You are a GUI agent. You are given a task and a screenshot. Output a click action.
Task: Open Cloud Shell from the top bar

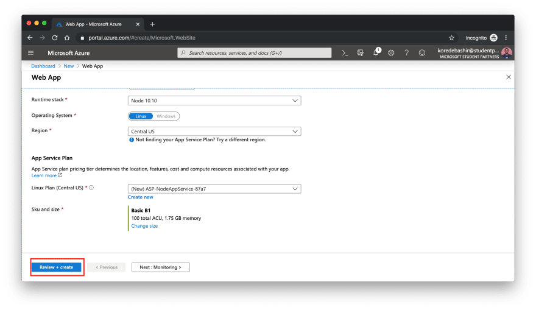click(345, 53)
